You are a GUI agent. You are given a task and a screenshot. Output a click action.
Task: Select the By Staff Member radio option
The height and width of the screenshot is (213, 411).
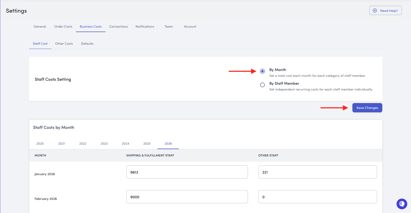click(262, 85)
